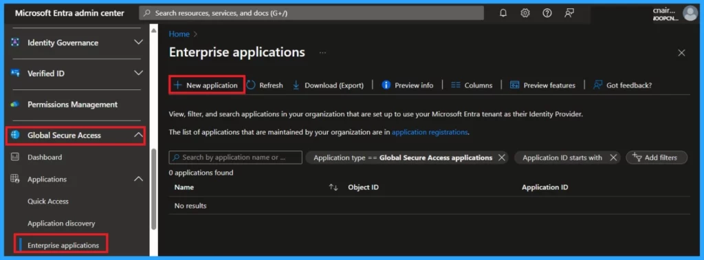Click the Identity Governance icon
Screen dimensions: 704x260
coord(15,43)
